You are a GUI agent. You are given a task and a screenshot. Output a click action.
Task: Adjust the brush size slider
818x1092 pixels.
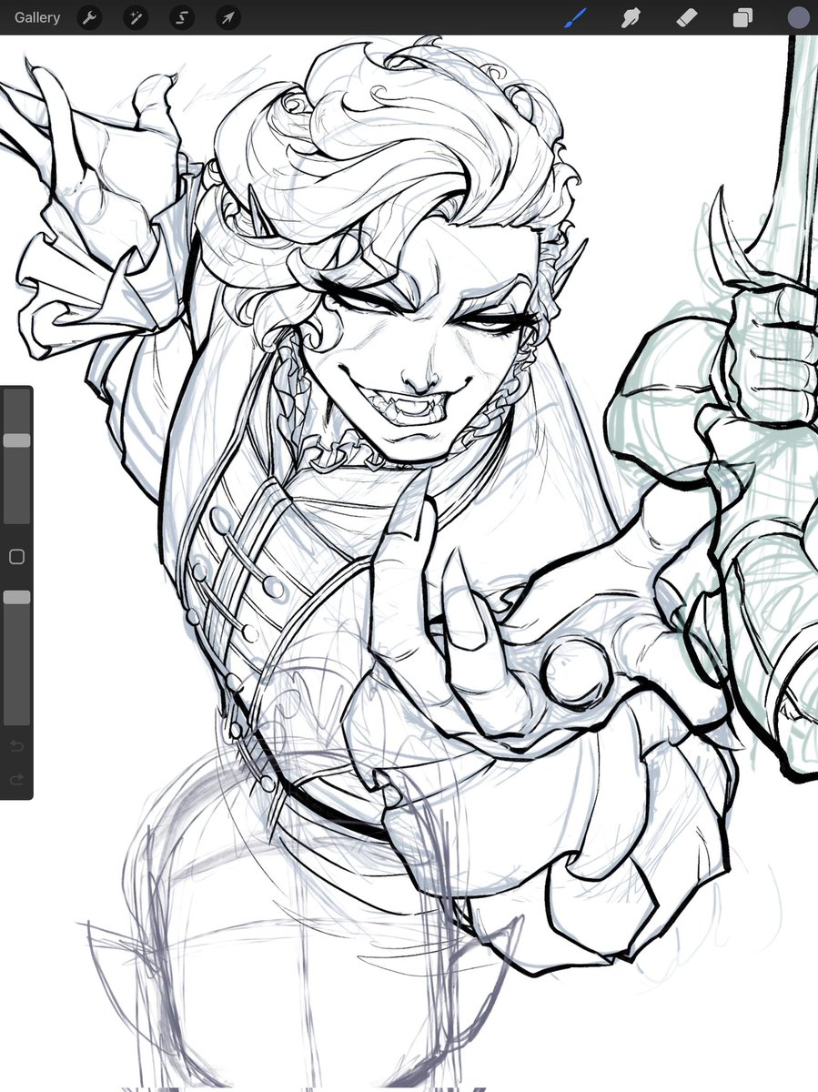16,440
